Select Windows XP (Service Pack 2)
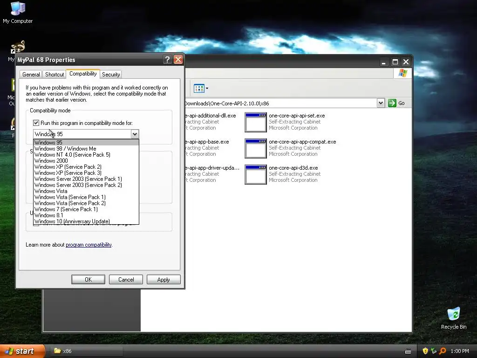The image size is (477, 358). click(x=86, y=167)
